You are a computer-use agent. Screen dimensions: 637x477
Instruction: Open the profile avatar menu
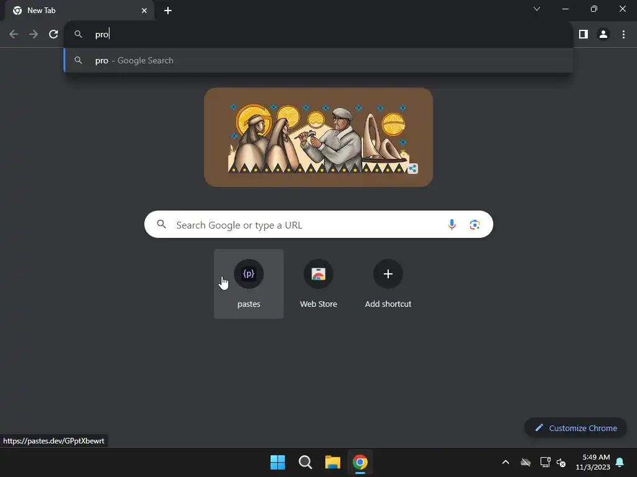click(x=603, y=35)
